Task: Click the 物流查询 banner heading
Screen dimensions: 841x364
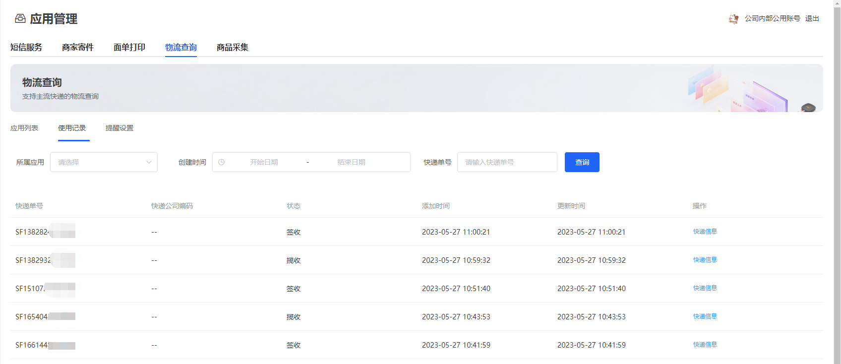Action: click(x=42, y=82)
